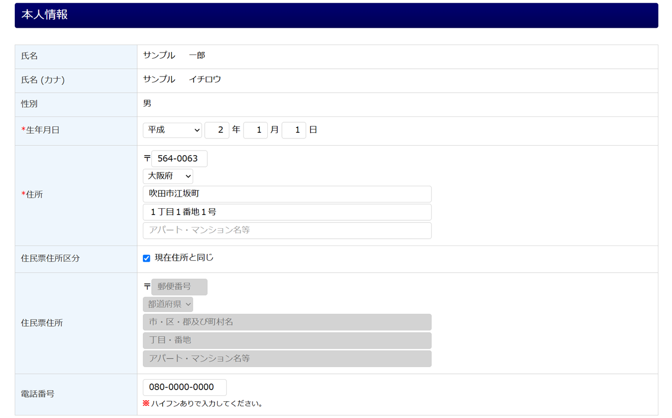The height and width of the screenshot is (418, 672).
Task: Click the greyed-out 郵便番号 field
Action: click(x=179, y=287)
